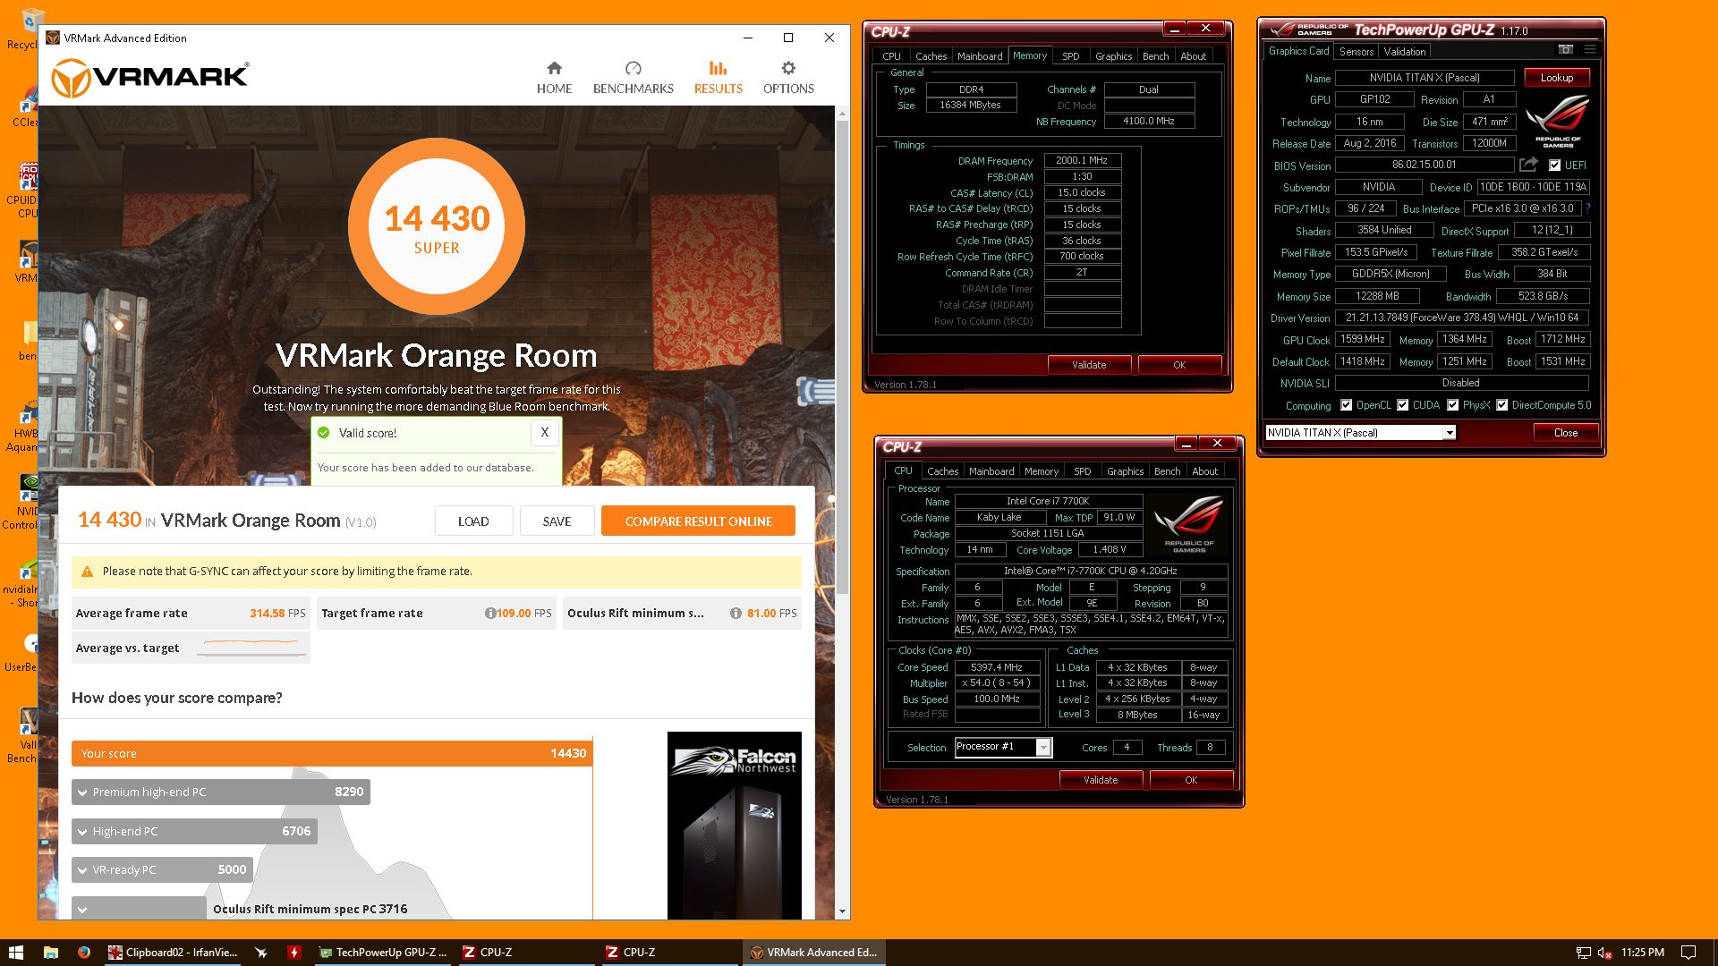Click the info icon for Oculus Rift minimum
This screenshot has height=966, width=1718.
[x=736, y=614]
